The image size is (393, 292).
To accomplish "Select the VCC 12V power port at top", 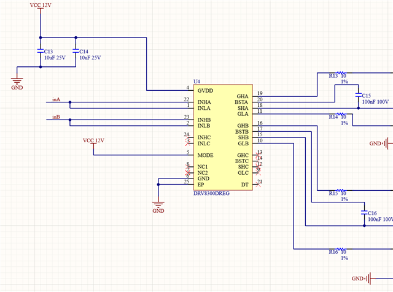I will click(x=41, y=7).
